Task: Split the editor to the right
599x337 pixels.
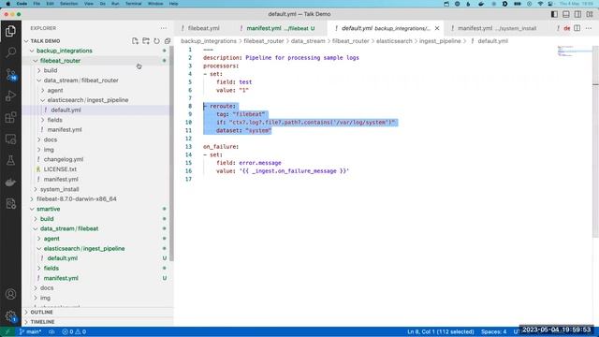Action: click(577, 28)
